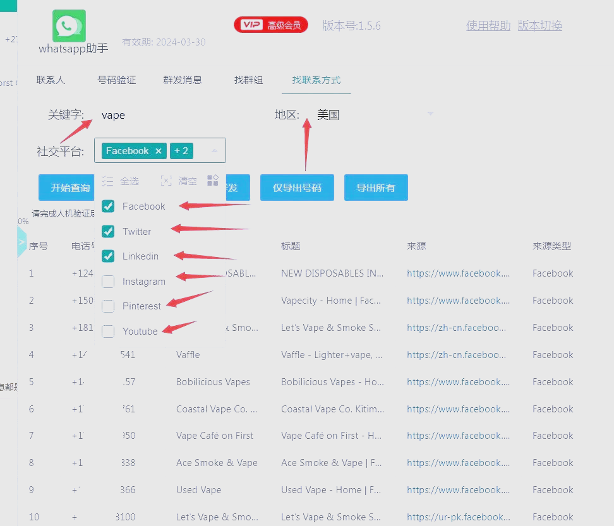Expand the collapsed side panel arrow
The height and width of the screenshot is (526, 614).
click(21, 242)
